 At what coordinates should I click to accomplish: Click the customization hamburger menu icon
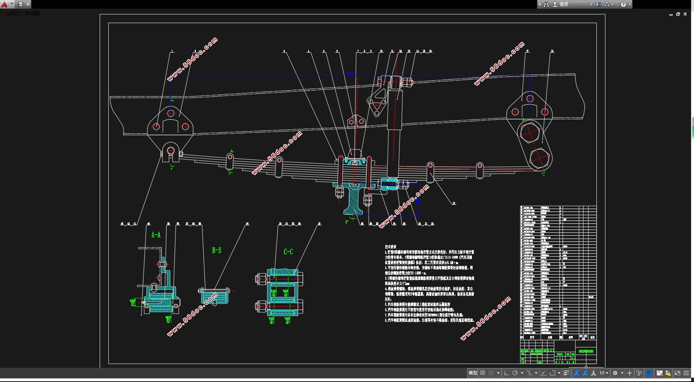686,373
